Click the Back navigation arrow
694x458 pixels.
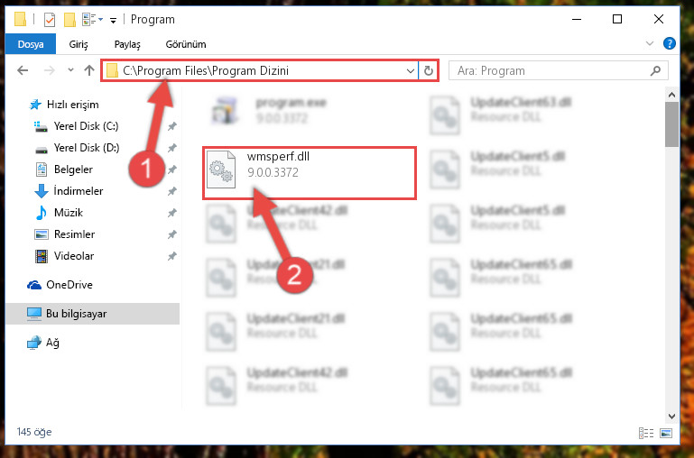click(x=23, y=70)
